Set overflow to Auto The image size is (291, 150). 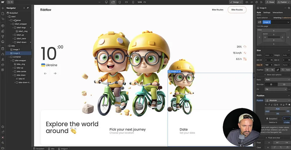click(288, 70)
